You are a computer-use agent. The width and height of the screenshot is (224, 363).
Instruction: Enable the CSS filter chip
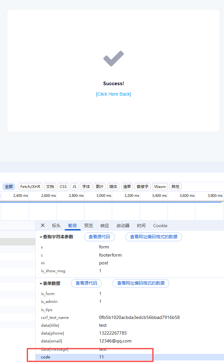pyautogui.click(x=63, y=187)
